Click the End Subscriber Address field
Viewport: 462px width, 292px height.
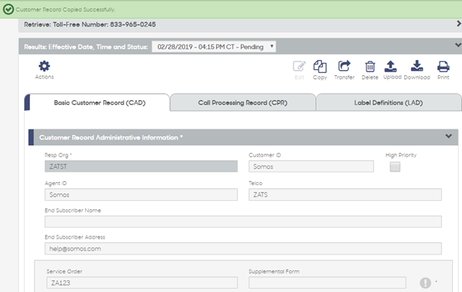243,248
